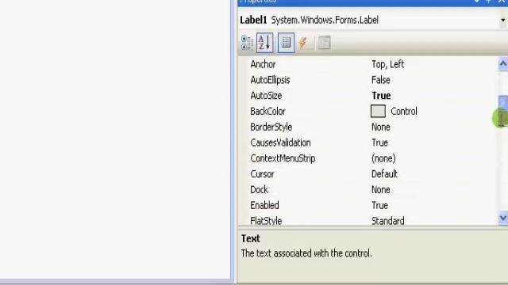
Task: Click the Dock None value
Action: tap(381, 190)
